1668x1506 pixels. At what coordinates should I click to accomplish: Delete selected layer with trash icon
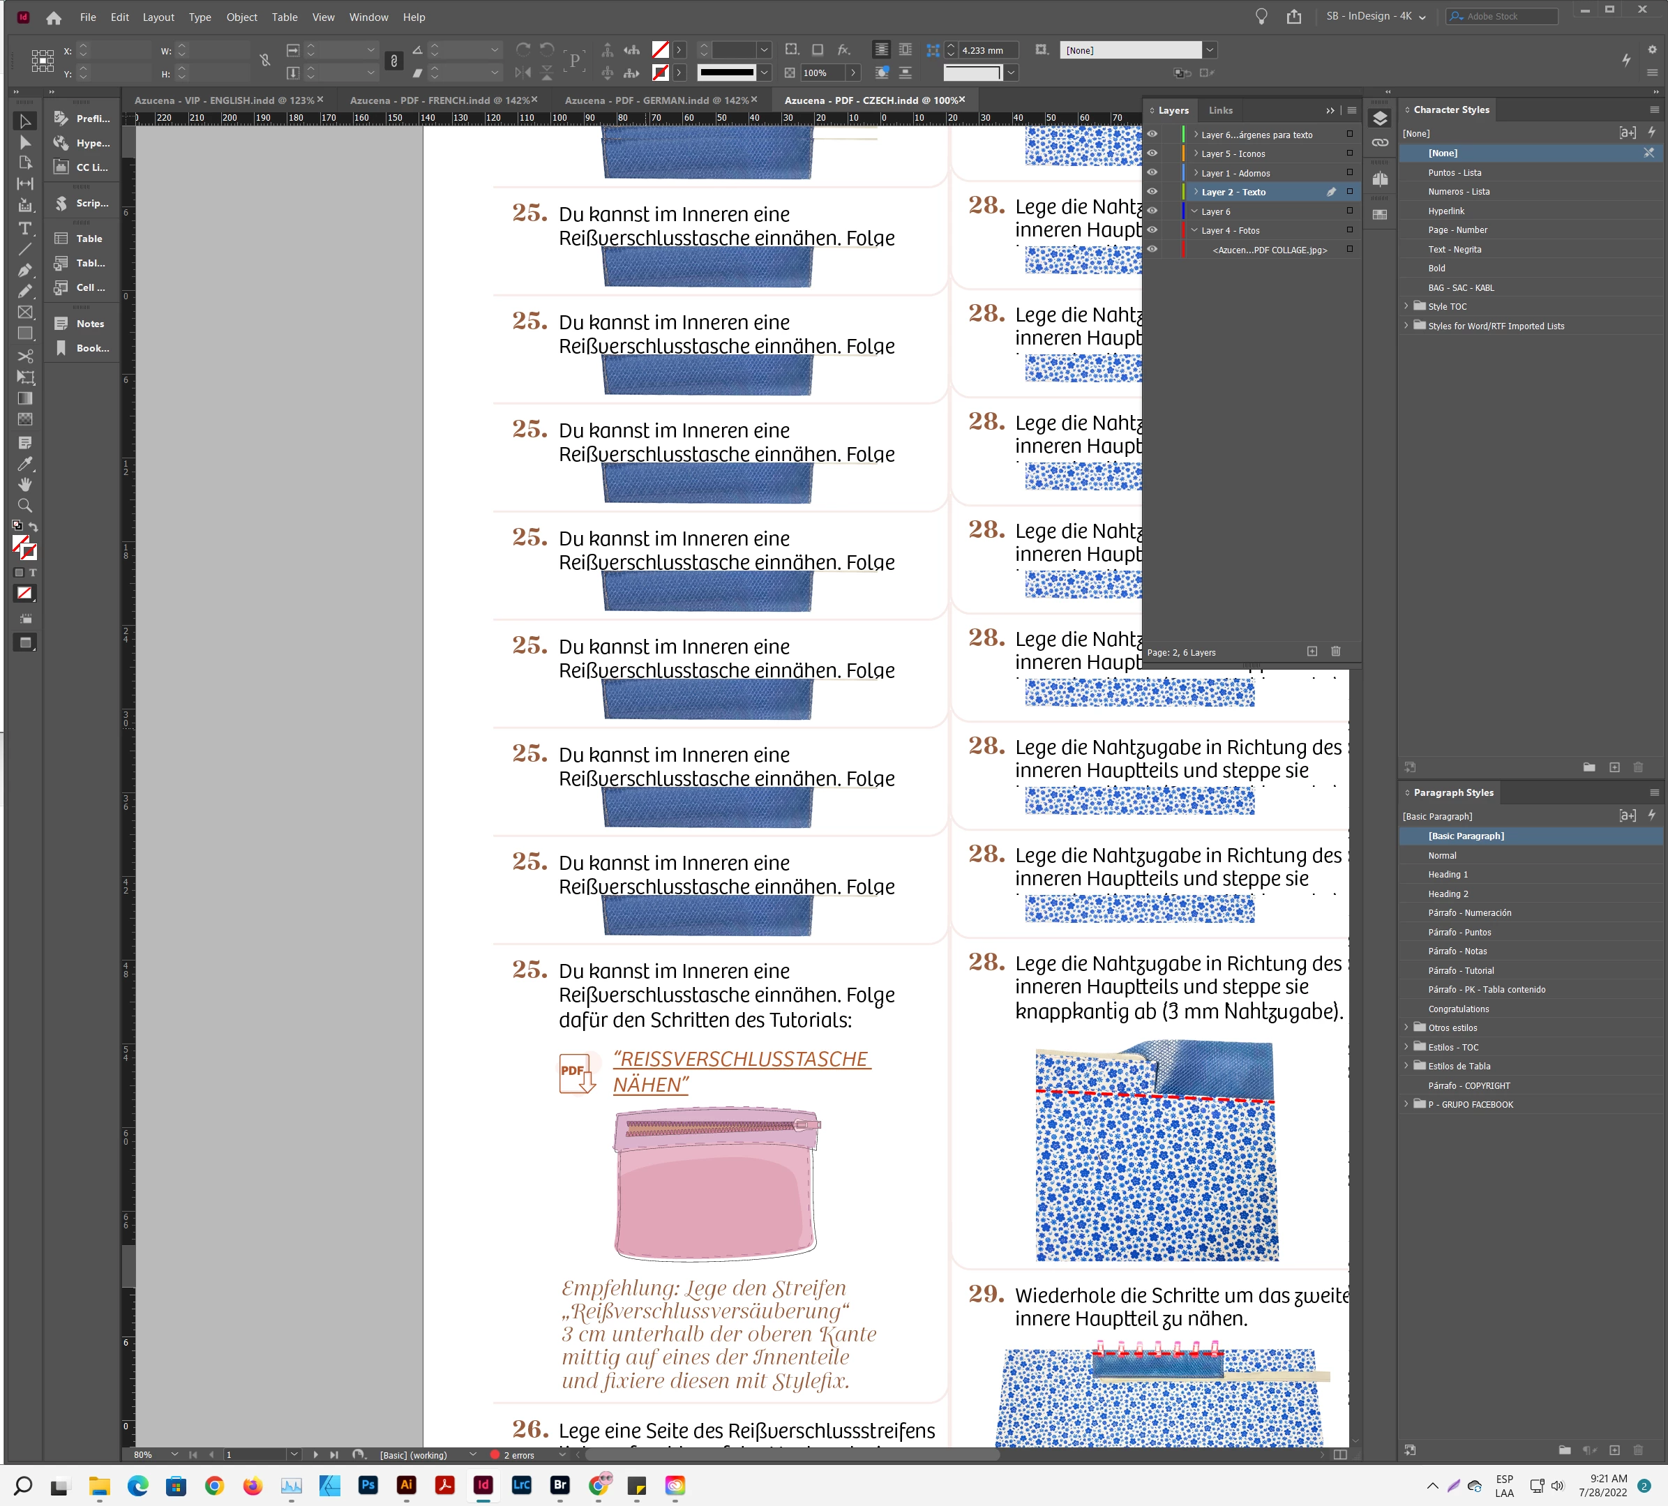point(1335,652)
